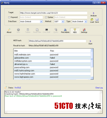107x118 pixels.
Task: Click the Analyze arrow icon
Action: [x=93, y=13]
